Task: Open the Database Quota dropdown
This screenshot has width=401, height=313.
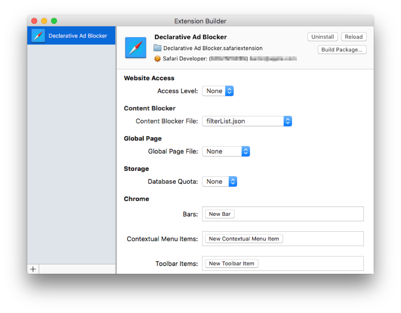Action: (x=219, y=182)
